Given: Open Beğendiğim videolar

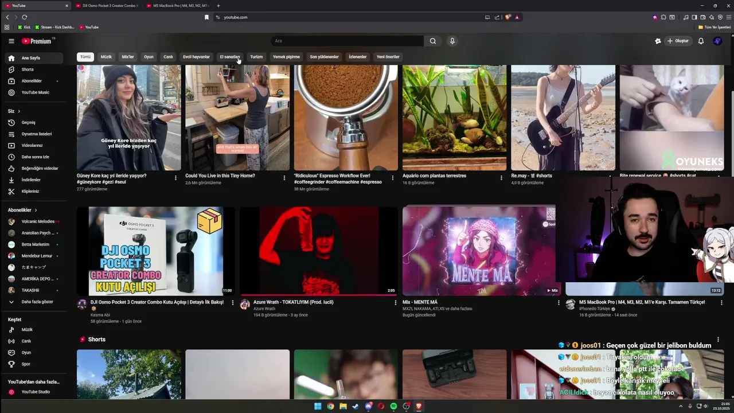Looking at the screenshot, I should tap(34, 168).
